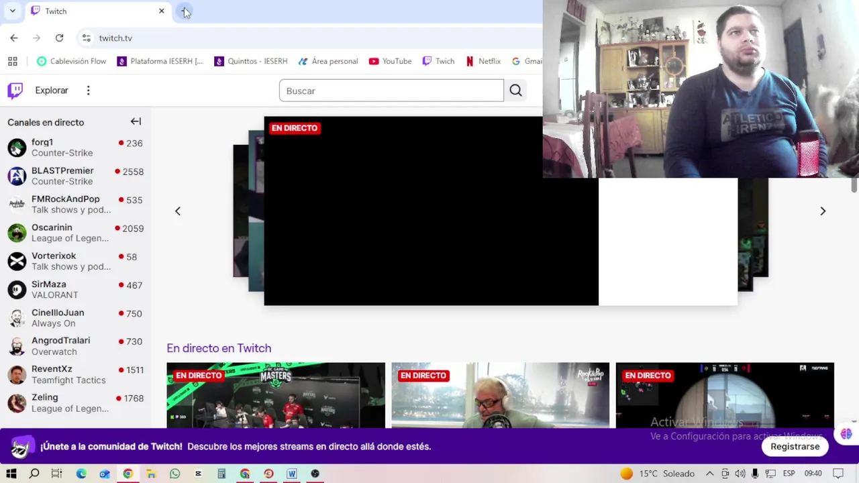Viewport: 859px width, 483px height.
Task: Reload the current page
Action: click(x=59, y=38)
